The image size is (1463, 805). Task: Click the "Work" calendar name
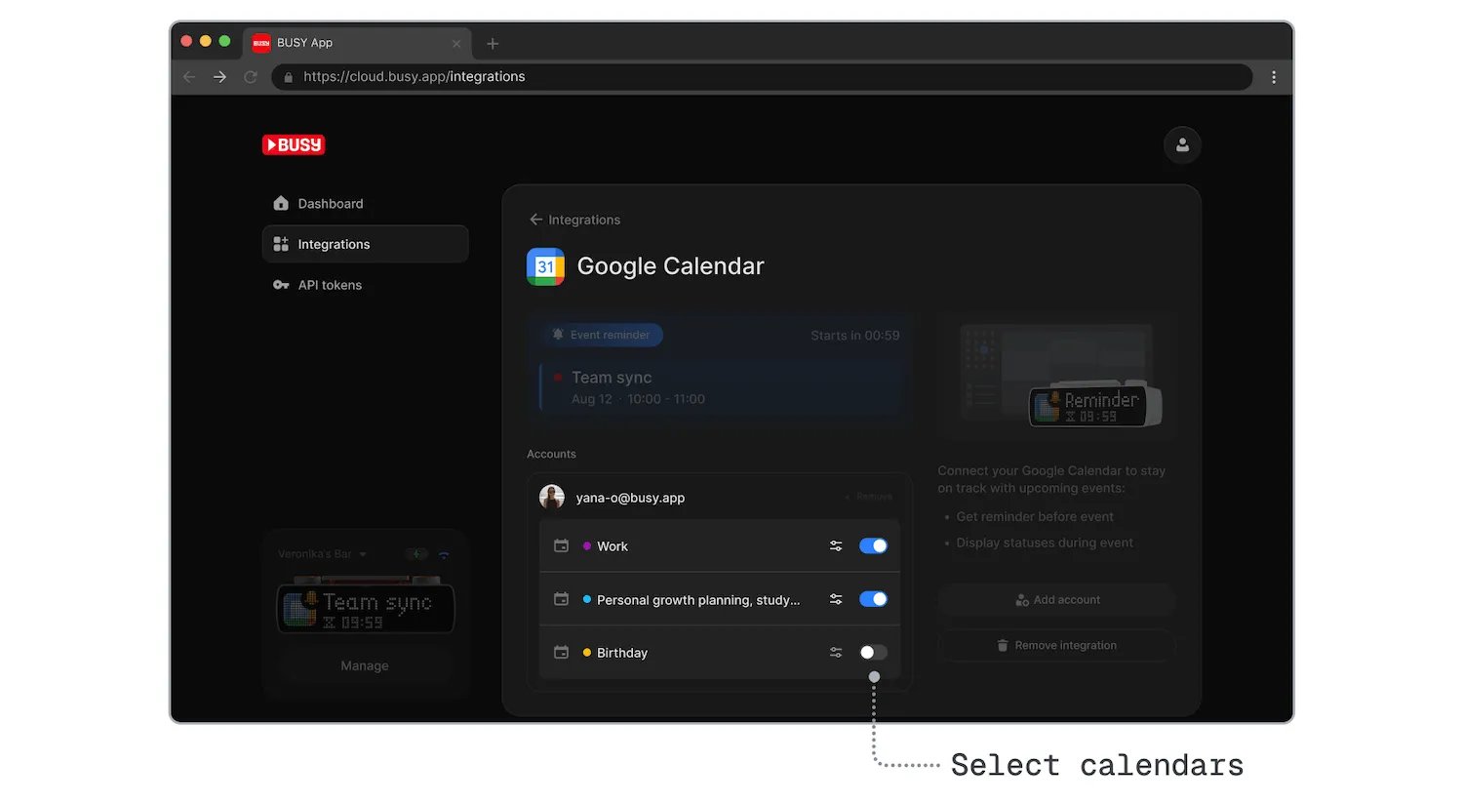point(613,546)
